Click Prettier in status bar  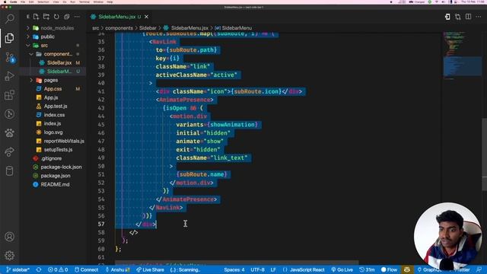[463, 269]
